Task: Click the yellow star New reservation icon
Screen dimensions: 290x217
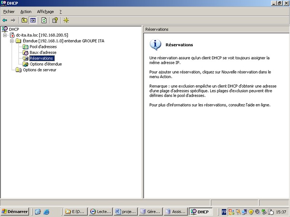Action: pyautogui.click(x=66, y=20)
